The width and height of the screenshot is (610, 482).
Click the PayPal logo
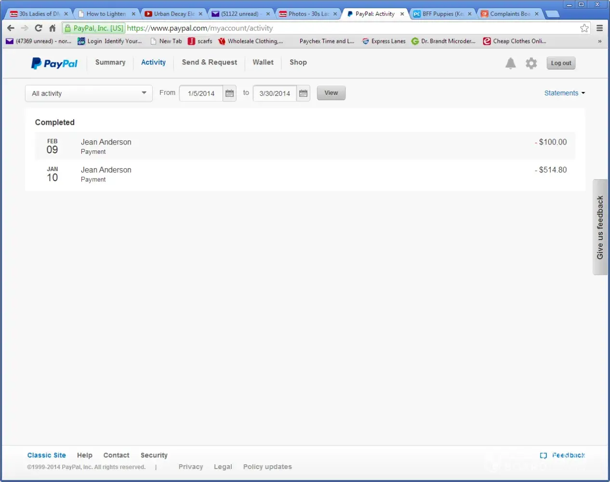click(54, 63)
